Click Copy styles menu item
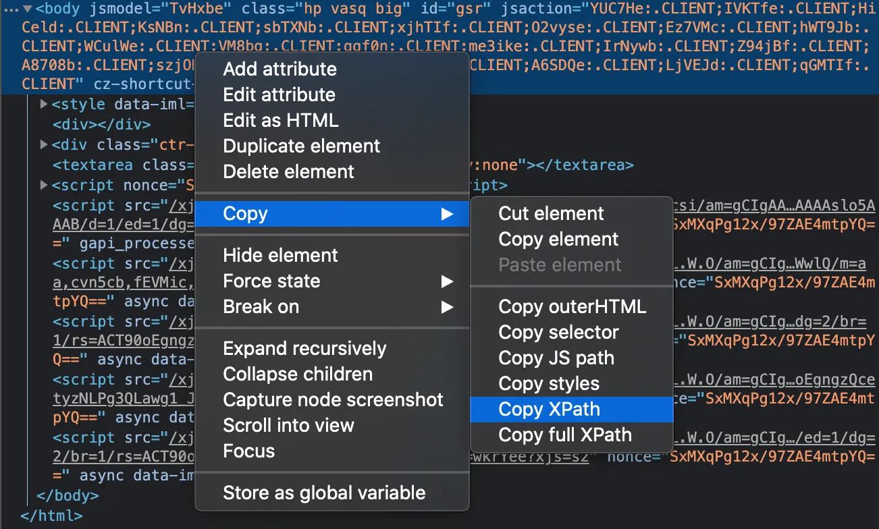The height and width of the screenshot is (529, 879). tap(549, 384)
